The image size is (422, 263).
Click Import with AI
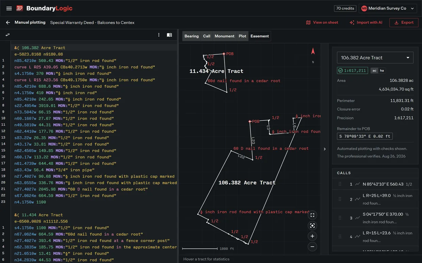[366, 22]
